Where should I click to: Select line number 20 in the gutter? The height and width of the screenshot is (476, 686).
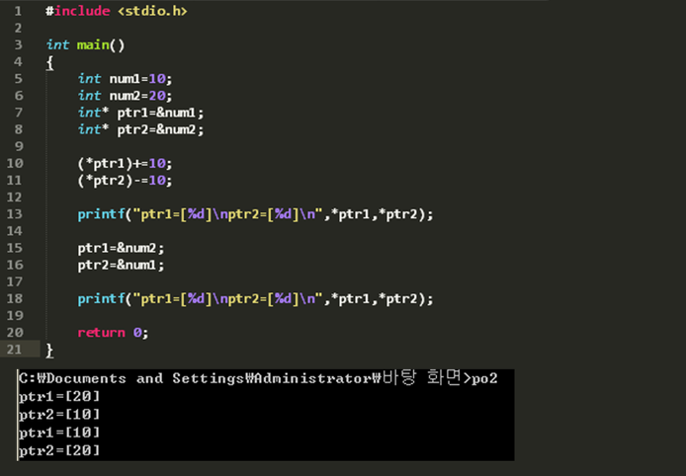(14, 333)
